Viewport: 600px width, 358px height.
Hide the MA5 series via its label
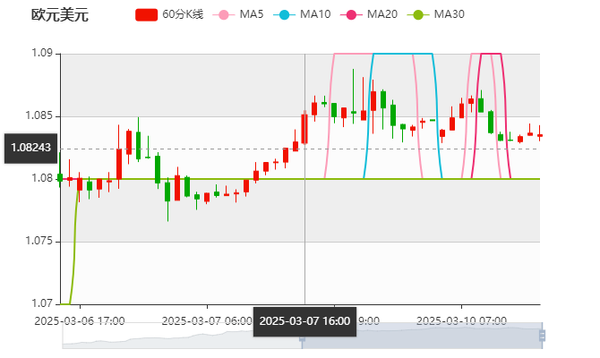(x=252, y=14)
